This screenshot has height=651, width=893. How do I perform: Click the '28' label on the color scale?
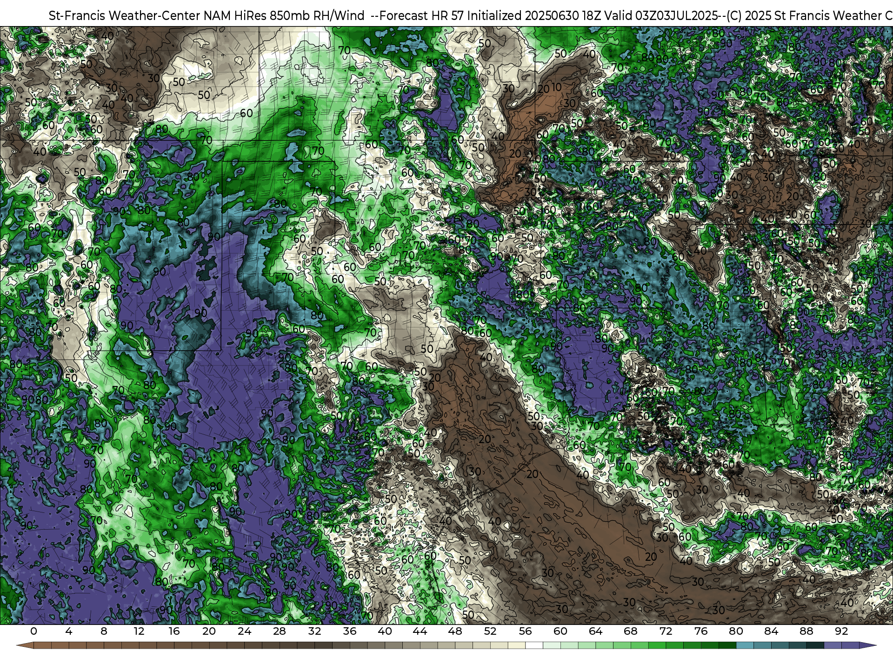pos(280,631)
